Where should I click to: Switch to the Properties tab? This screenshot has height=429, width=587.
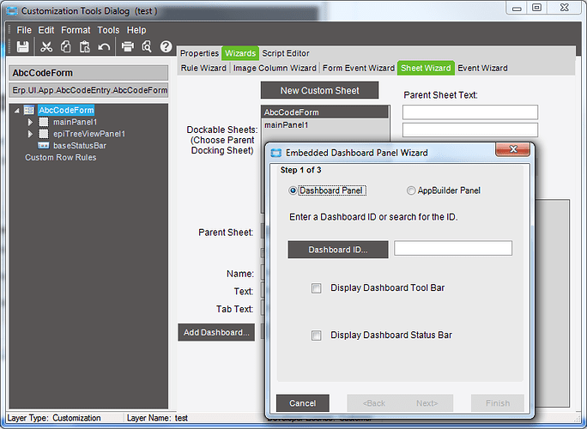coord(199,53)
